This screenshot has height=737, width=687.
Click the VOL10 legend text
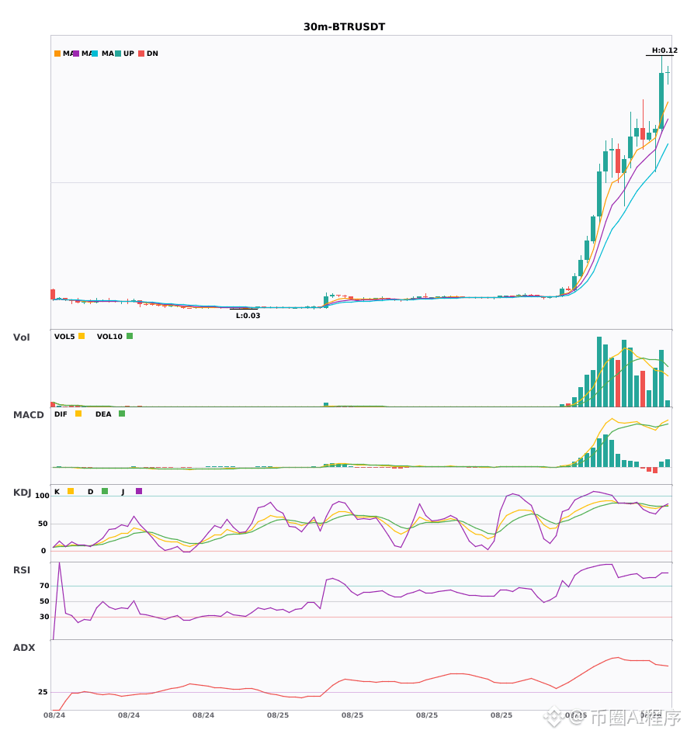(109, 337)
